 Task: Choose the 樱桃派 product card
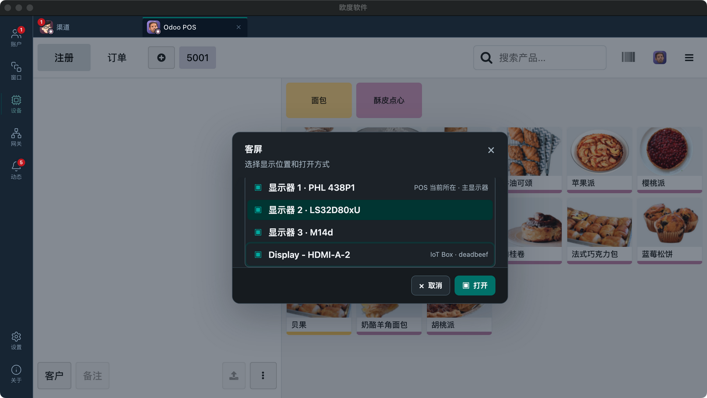pyautogui.click(x=669, y=160)
